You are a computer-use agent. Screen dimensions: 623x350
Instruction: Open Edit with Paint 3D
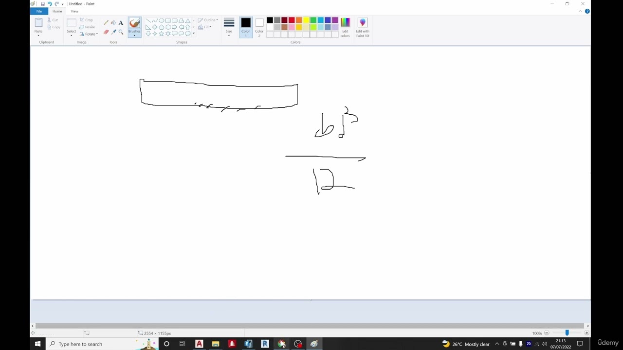(363, 28)
